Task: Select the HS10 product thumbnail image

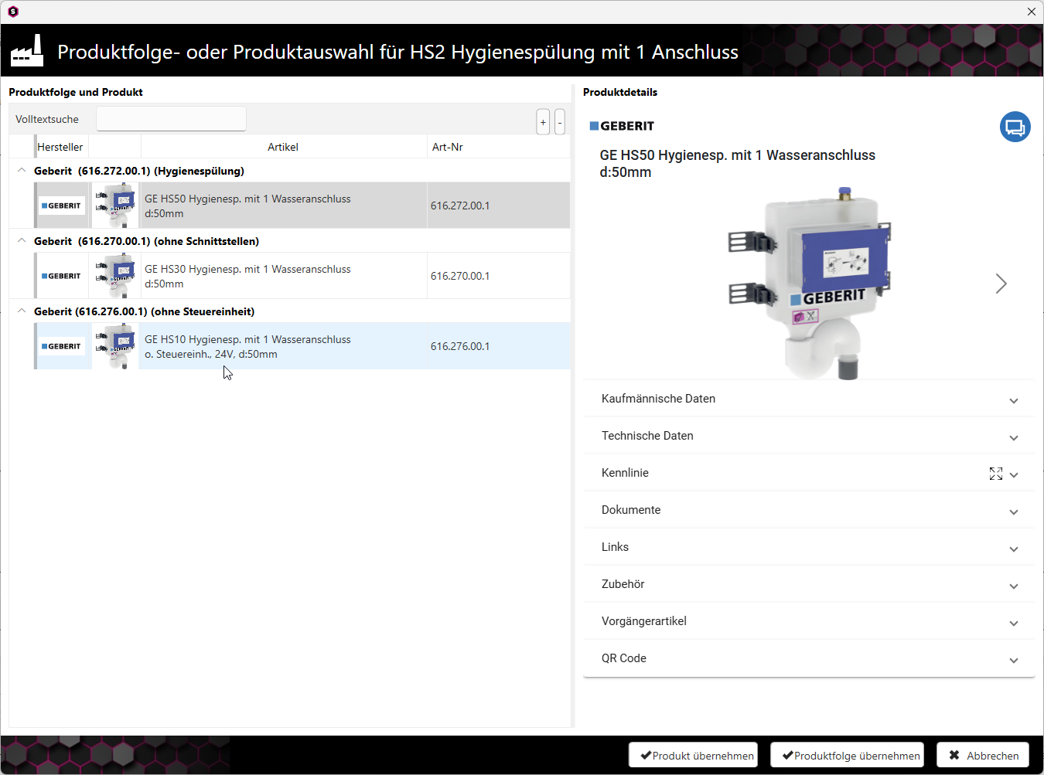Action: click(115, 346)
